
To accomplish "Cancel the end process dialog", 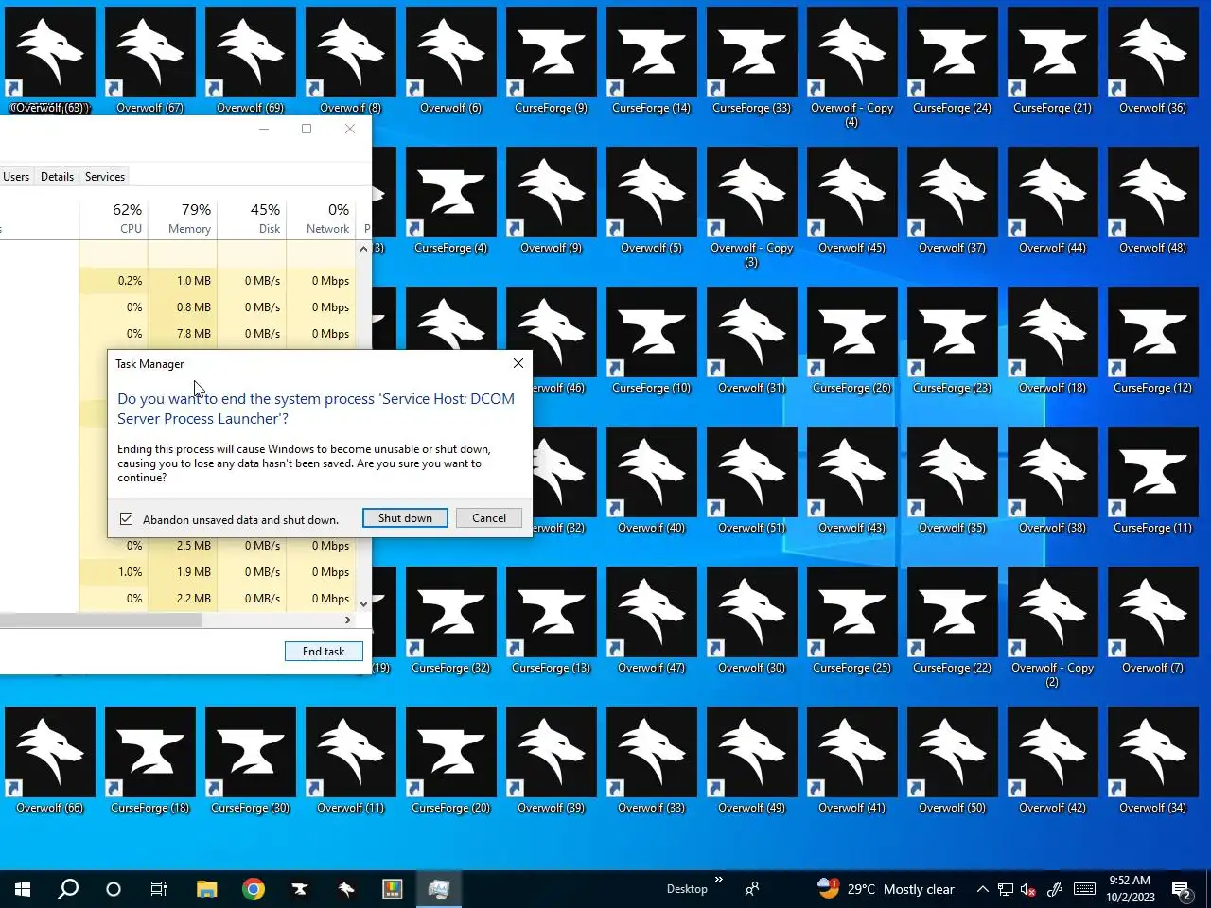I will pos(489,518).
